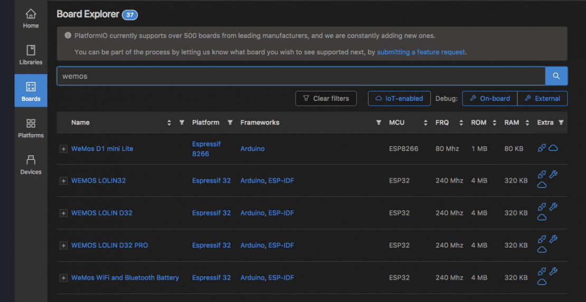Sort boards by RAM column

527,122
